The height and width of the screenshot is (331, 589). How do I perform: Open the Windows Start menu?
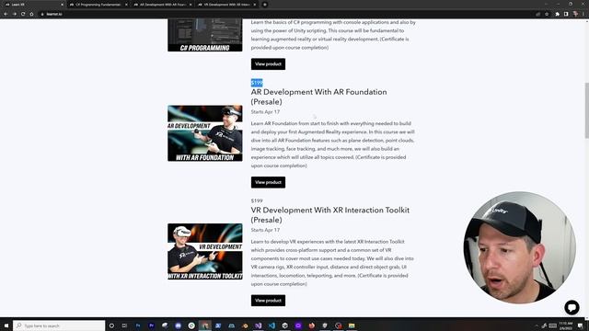pyautogui.click(x=6, y=325)
